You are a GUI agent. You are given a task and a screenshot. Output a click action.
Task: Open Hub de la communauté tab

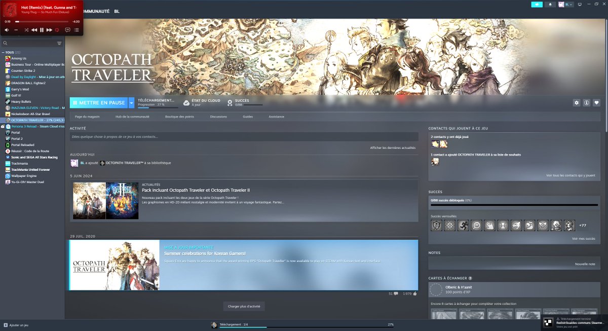(x=132, y=117)
